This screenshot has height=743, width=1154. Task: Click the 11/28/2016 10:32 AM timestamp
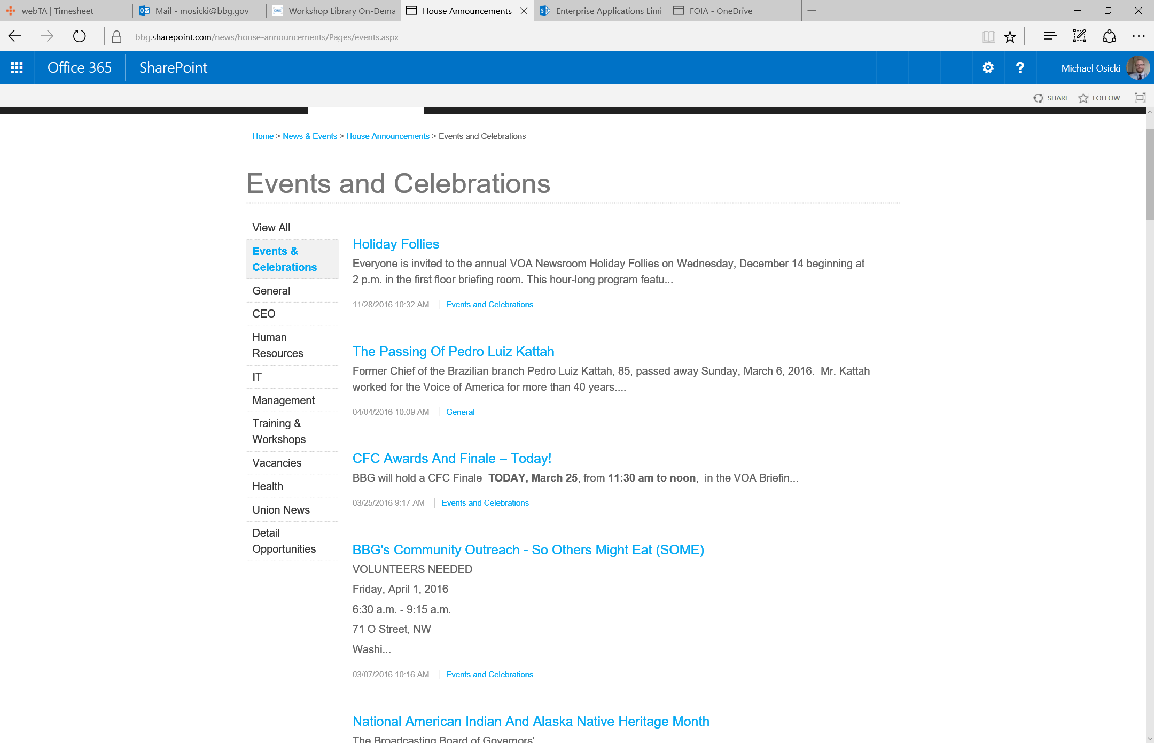(391, 305)
